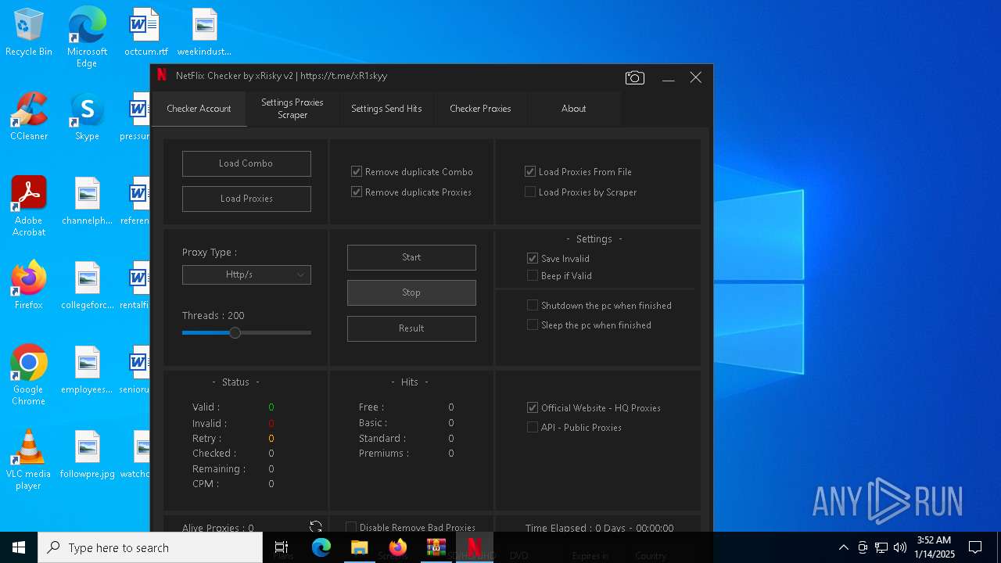
Task: Switch to Checker Account tab
Action: pyautogui.click(x=199, y=109)
